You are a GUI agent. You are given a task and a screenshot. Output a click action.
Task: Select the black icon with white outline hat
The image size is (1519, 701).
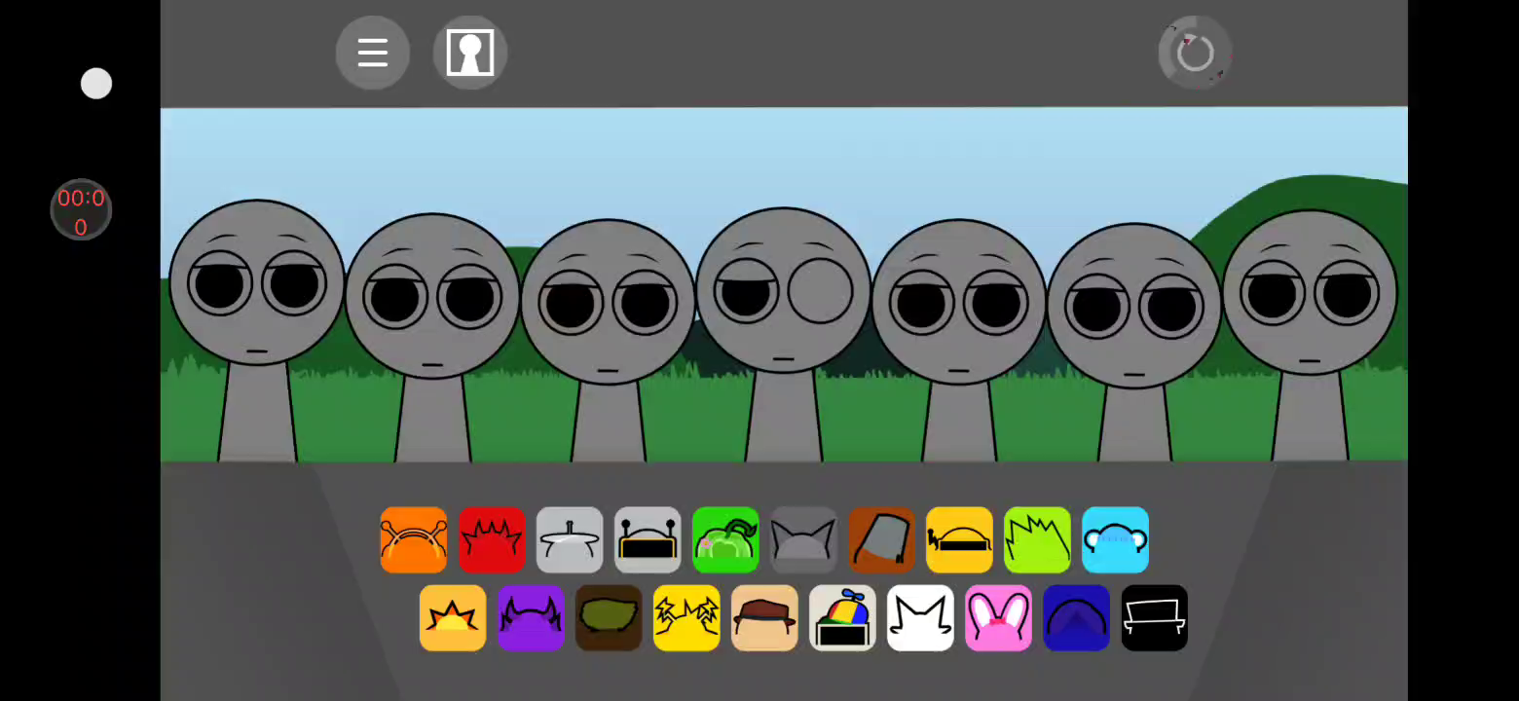tap(1154, 618)
